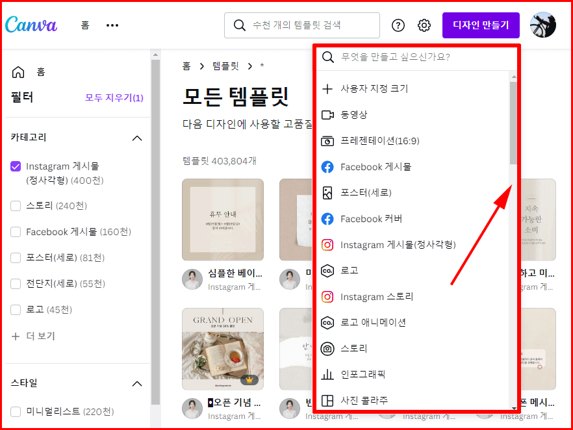Screen dimensions: 573x430
Task: Expand more categories with 더 보기
Action: pos(33,336)
